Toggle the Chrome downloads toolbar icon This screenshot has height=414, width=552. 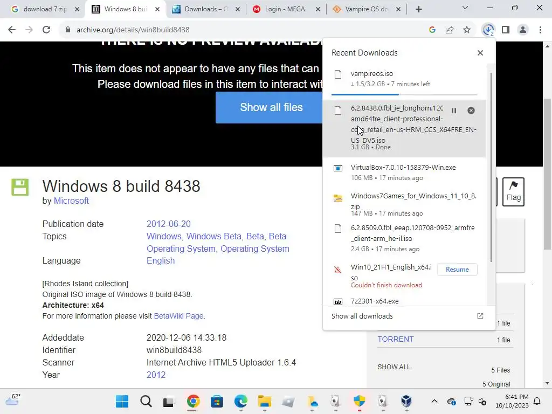point(488,30)
